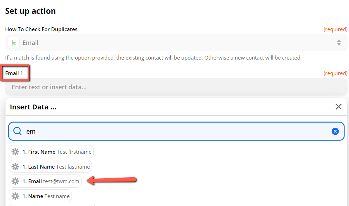The width and height of the screenshot is (349, 206).
Task: Click the gear icon beside Email test@fwm.com
Action: [x=15, y=181]
